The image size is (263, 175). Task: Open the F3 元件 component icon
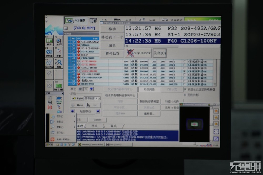58,41
